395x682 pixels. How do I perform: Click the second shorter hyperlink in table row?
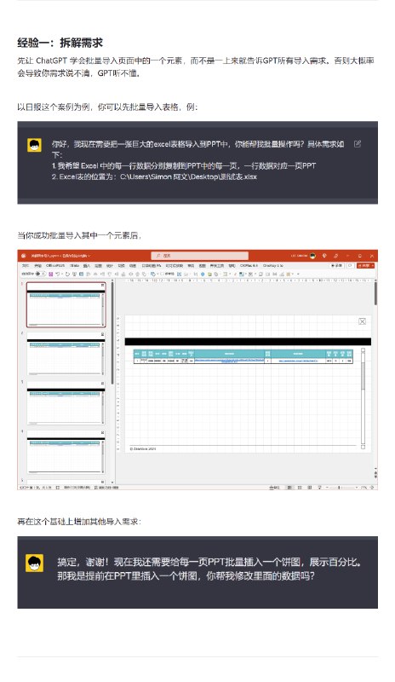(298, 361)
